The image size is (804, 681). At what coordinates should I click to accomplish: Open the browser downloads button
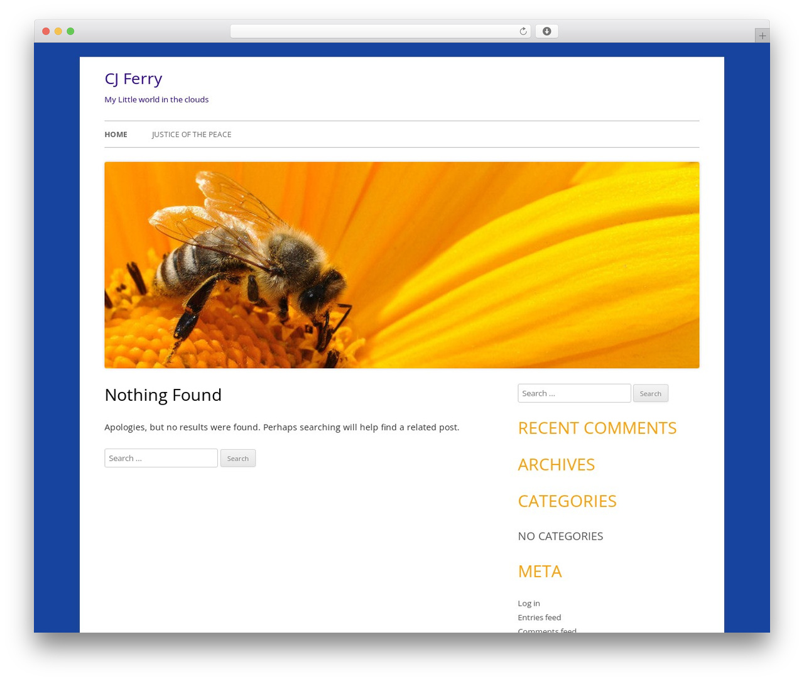click(x=546, y=31)
